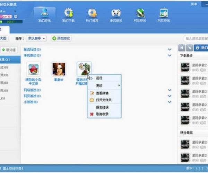Open 网页游戏 web games icon
Screen dimensions: 208x173
coord(164,15)
